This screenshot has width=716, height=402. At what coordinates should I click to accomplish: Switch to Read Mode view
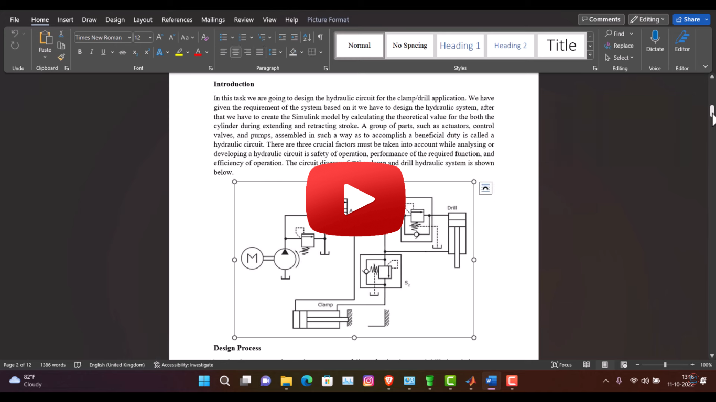(x=587, y=365)
